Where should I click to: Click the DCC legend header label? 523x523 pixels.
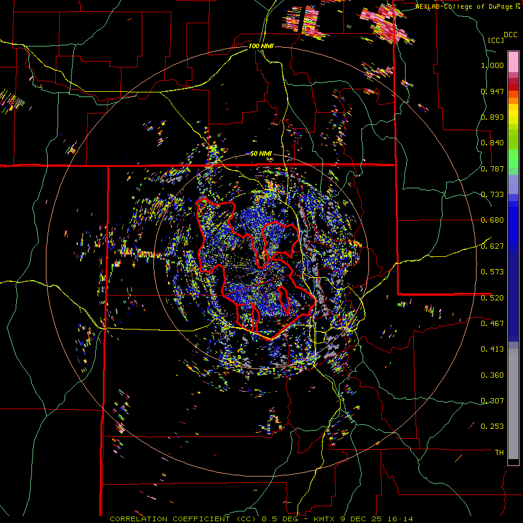coord(511,35)
